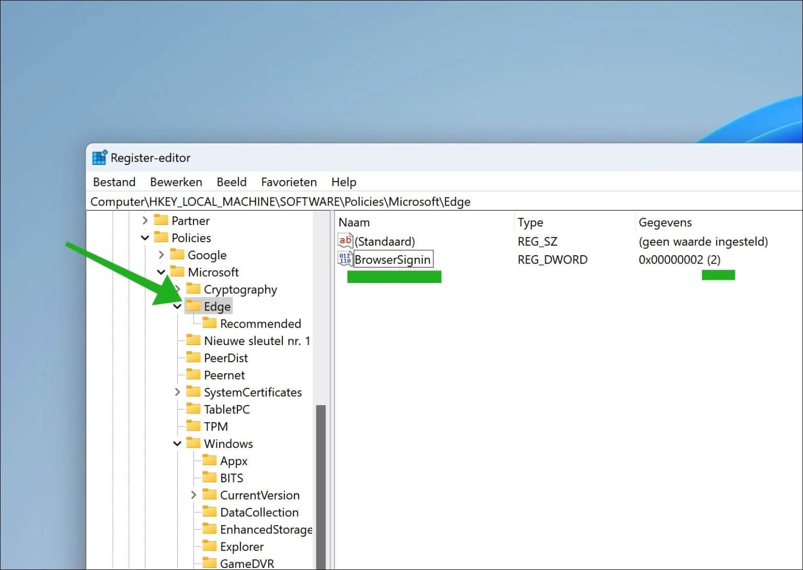Viewport: 803px width, 570px height.
Task: Select the Cryptography folder icon
Action: click(193, 289)
